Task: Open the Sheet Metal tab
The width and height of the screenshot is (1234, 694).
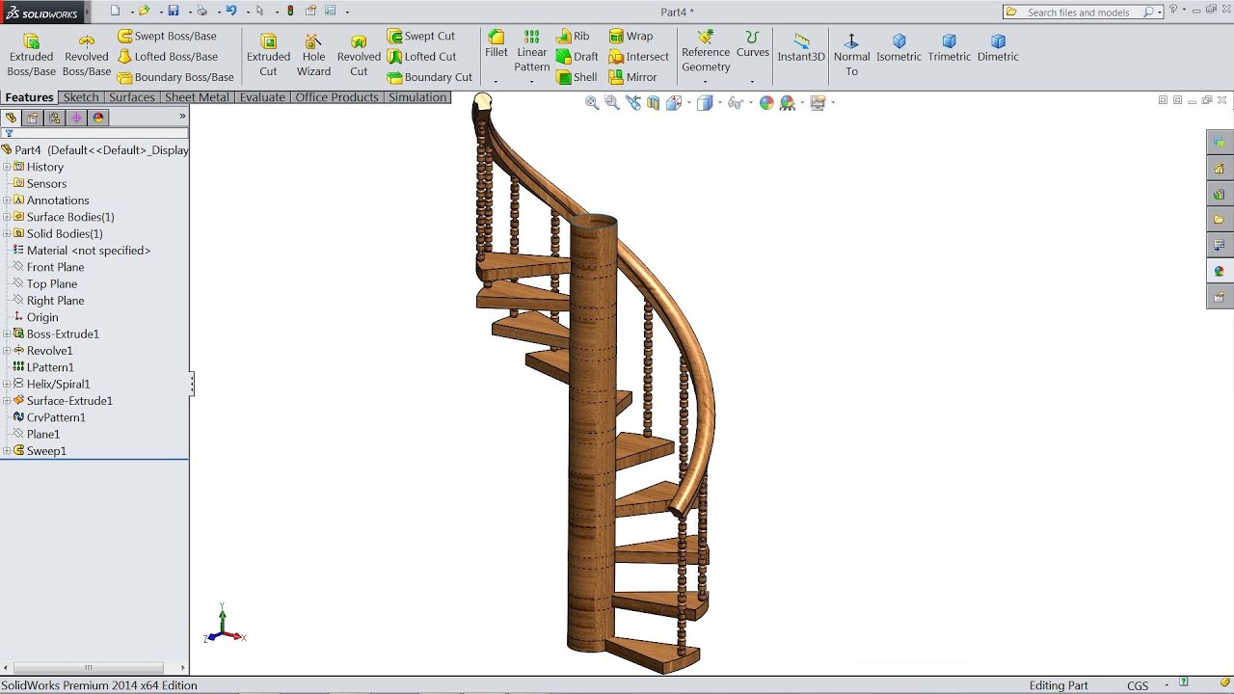Action: click(x=198, y=97)
